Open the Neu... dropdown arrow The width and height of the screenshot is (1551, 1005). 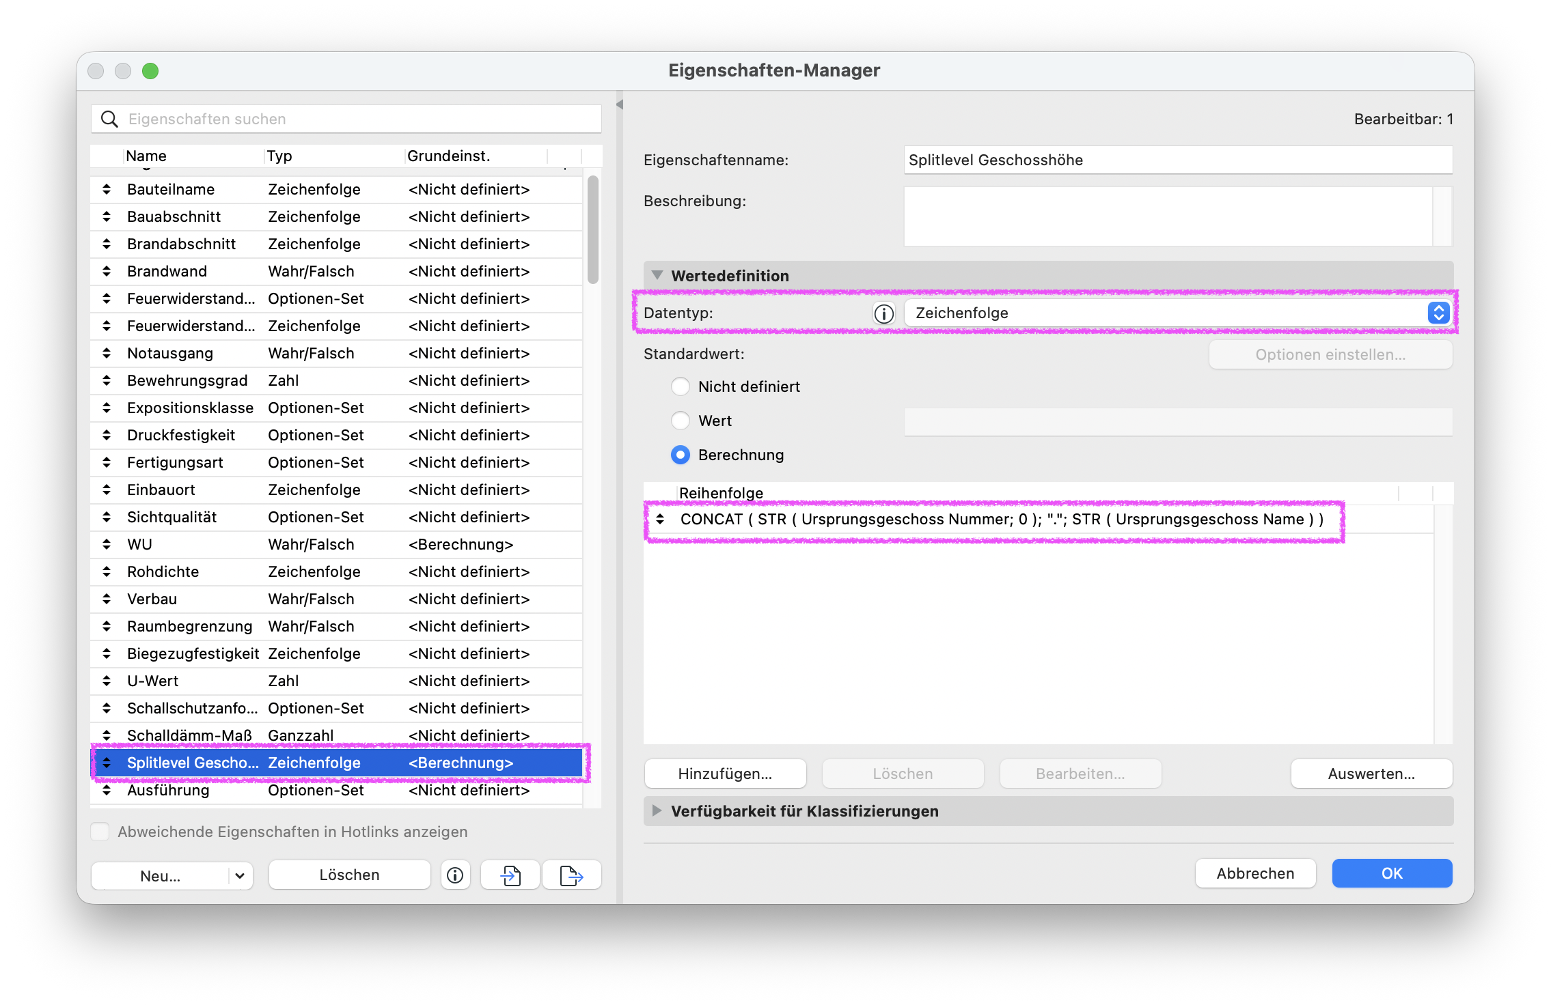[x=240, y=875]
